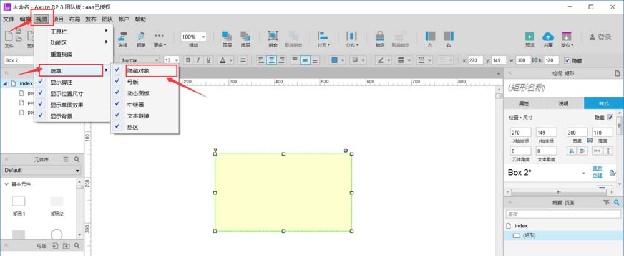Click the horizontal flip icon in style panel
This screenshot has width=624, height=256.
click(x=572, y=151)
